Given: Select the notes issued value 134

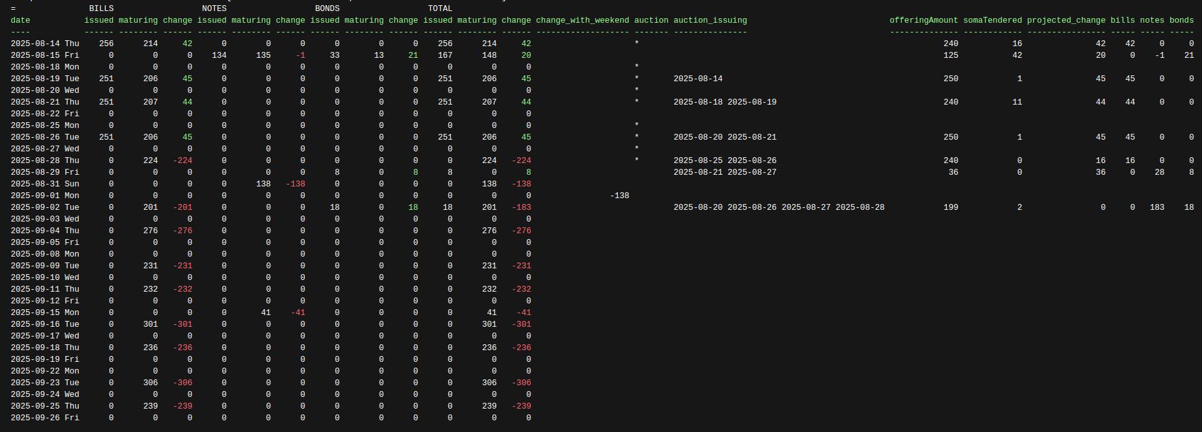Looking at the screenshot, I should (219, 55).
